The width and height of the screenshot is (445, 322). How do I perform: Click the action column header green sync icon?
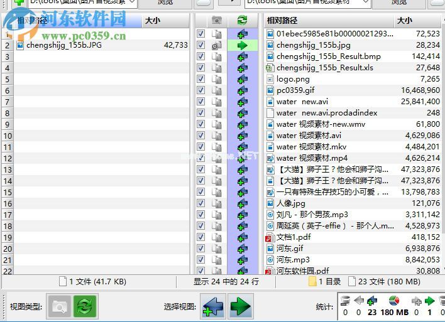click(x=242, y=21)
